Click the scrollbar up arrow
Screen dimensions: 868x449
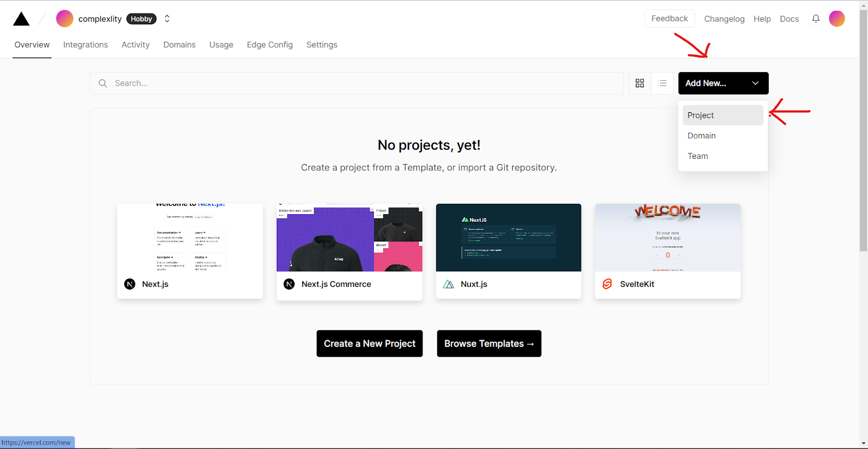pos(864,5)
